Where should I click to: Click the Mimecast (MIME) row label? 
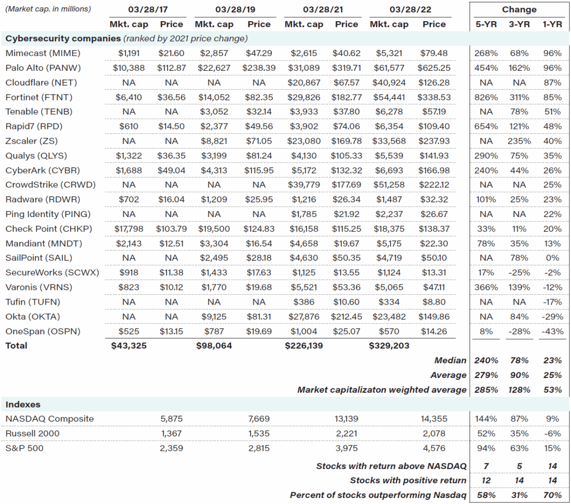tap(37, 53)
